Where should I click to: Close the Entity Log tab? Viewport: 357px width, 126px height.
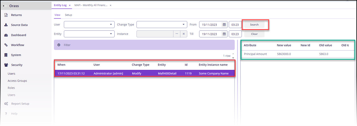point(70,5)
